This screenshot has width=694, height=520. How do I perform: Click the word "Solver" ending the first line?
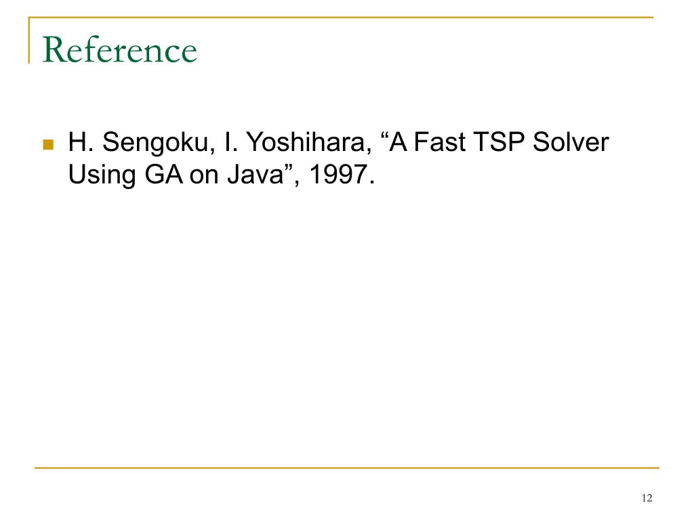(571, 142)
